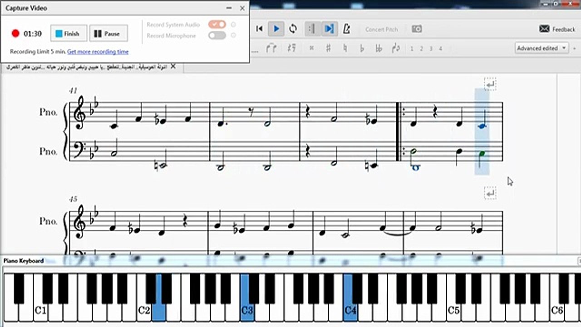The height and width of the screenshot is (327, 581).
Task: Toggle play repeats button
Action: tap(311, 29)
